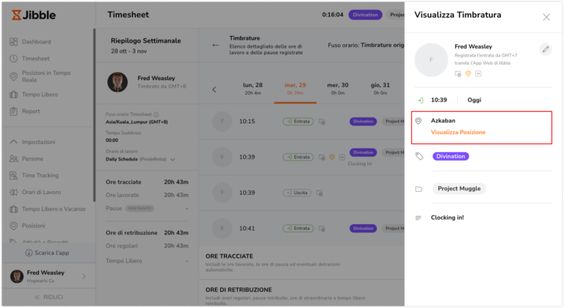564x308 pixels.
Task: Click the 'ORE DI RETRIBUZIONE' section heading
Action: pos(239,290)
